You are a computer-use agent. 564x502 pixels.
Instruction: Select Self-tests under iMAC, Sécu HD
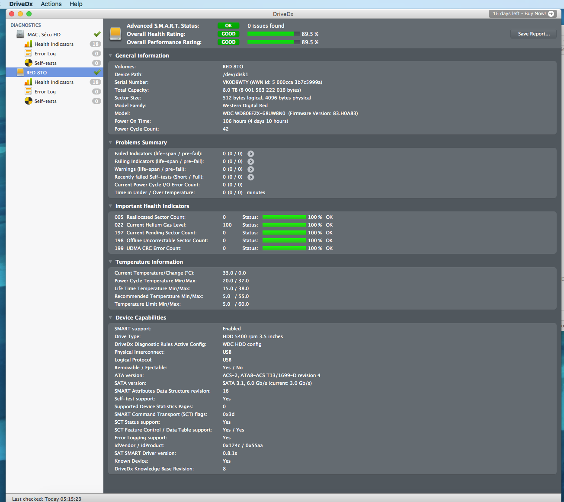[x=45, y=63]
